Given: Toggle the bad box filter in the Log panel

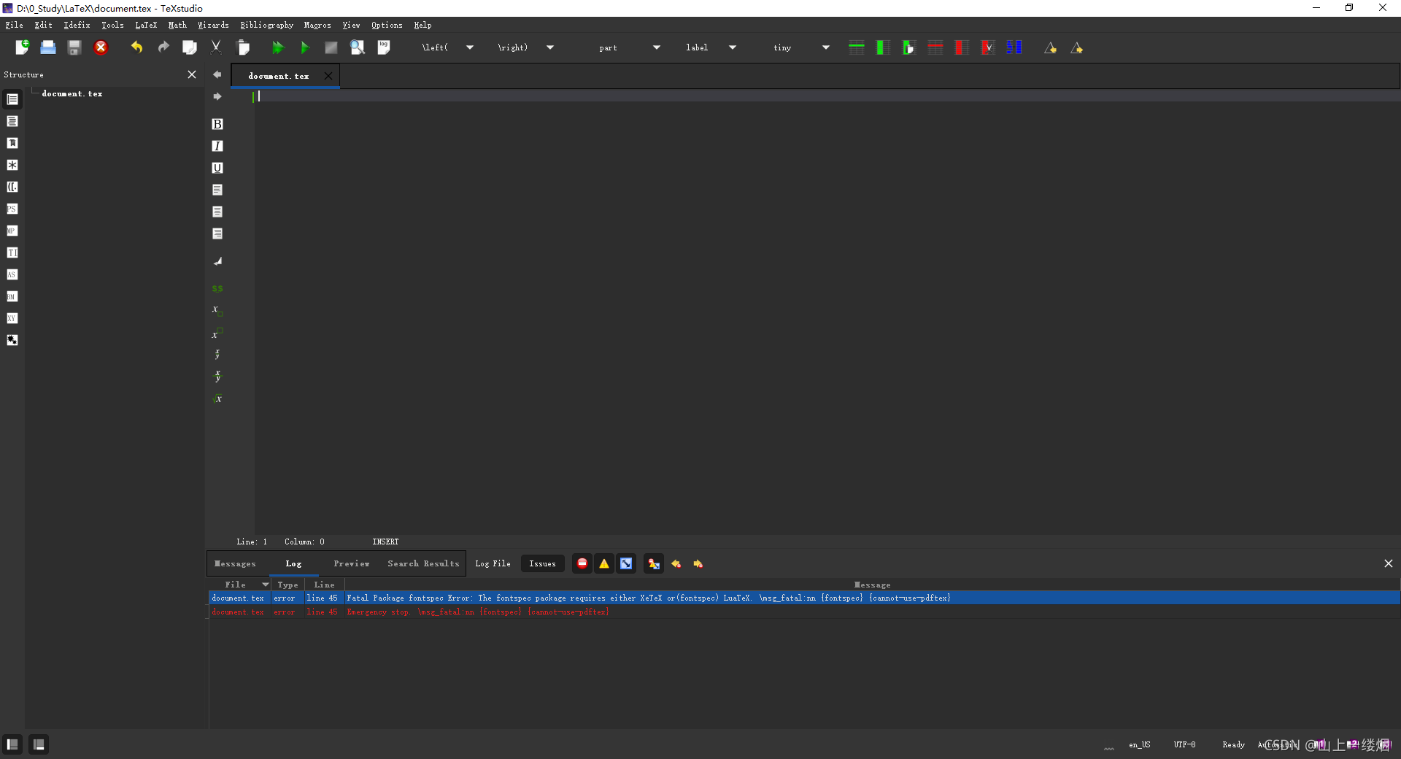Looking at the screenshot, I should coord(626,563).
